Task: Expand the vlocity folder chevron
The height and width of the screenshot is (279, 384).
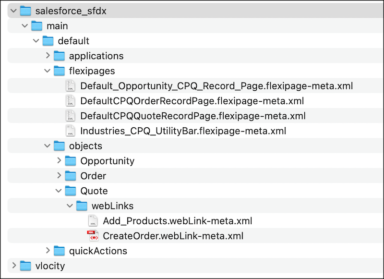Action: tap(14, 265)
